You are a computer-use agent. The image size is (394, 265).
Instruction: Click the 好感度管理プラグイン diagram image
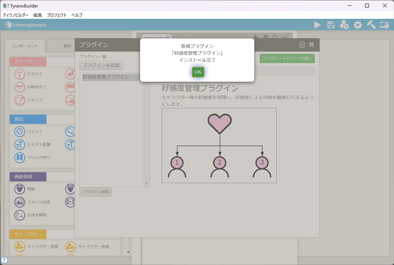point(219,146)
